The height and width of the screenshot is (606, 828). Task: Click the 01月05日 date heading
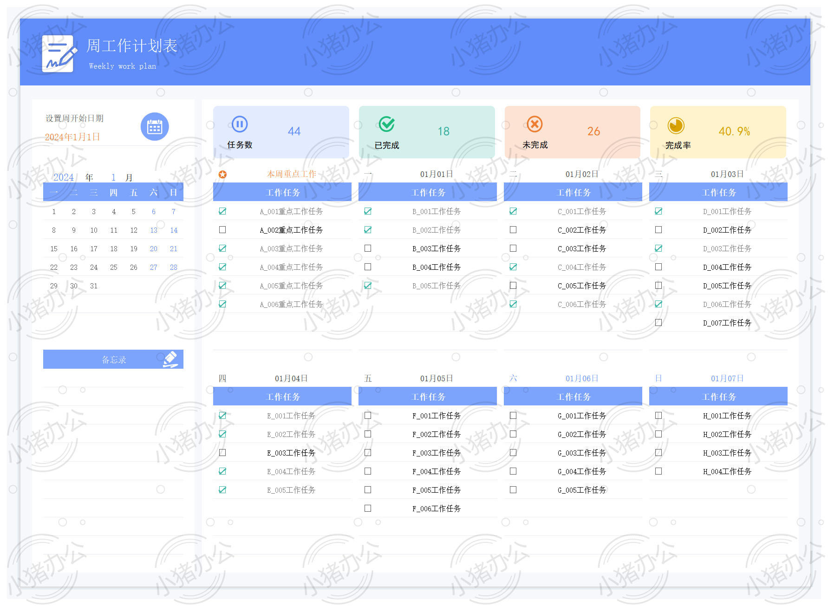click(437, 378)
